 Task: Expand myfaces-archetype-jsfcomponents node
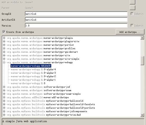click(4, 111)
